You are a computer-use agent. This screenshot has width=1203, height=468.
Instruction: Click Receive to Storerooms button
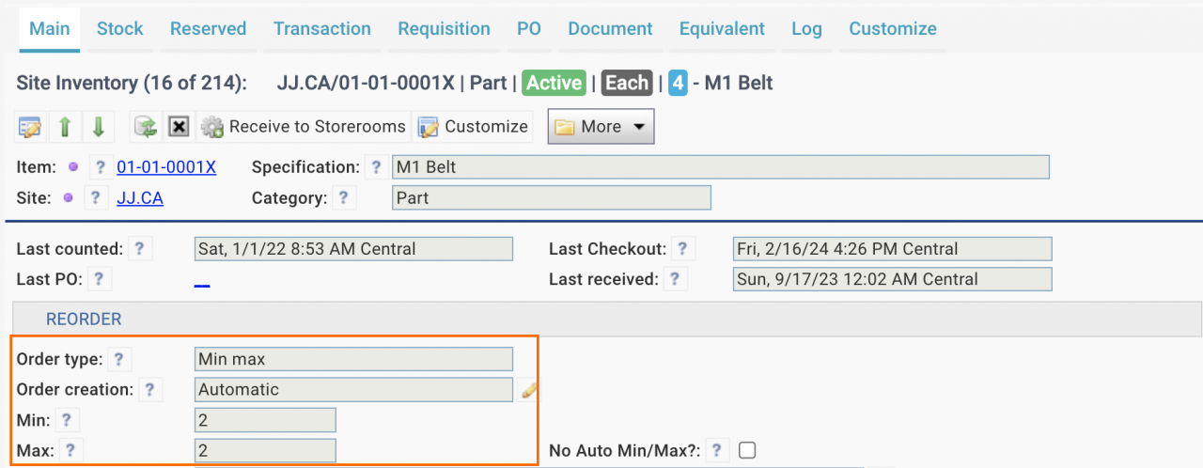pos(304,127)
